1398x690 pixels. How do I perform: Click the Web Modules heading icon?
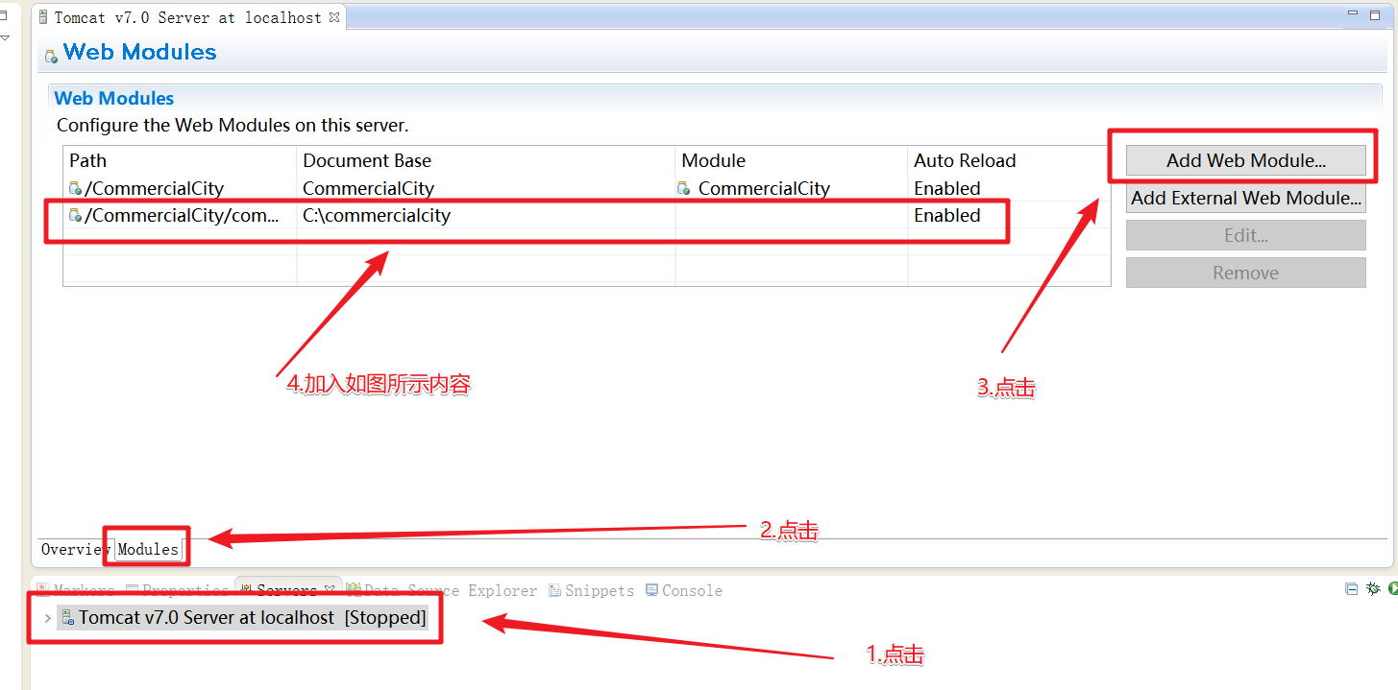pos(51,56)
